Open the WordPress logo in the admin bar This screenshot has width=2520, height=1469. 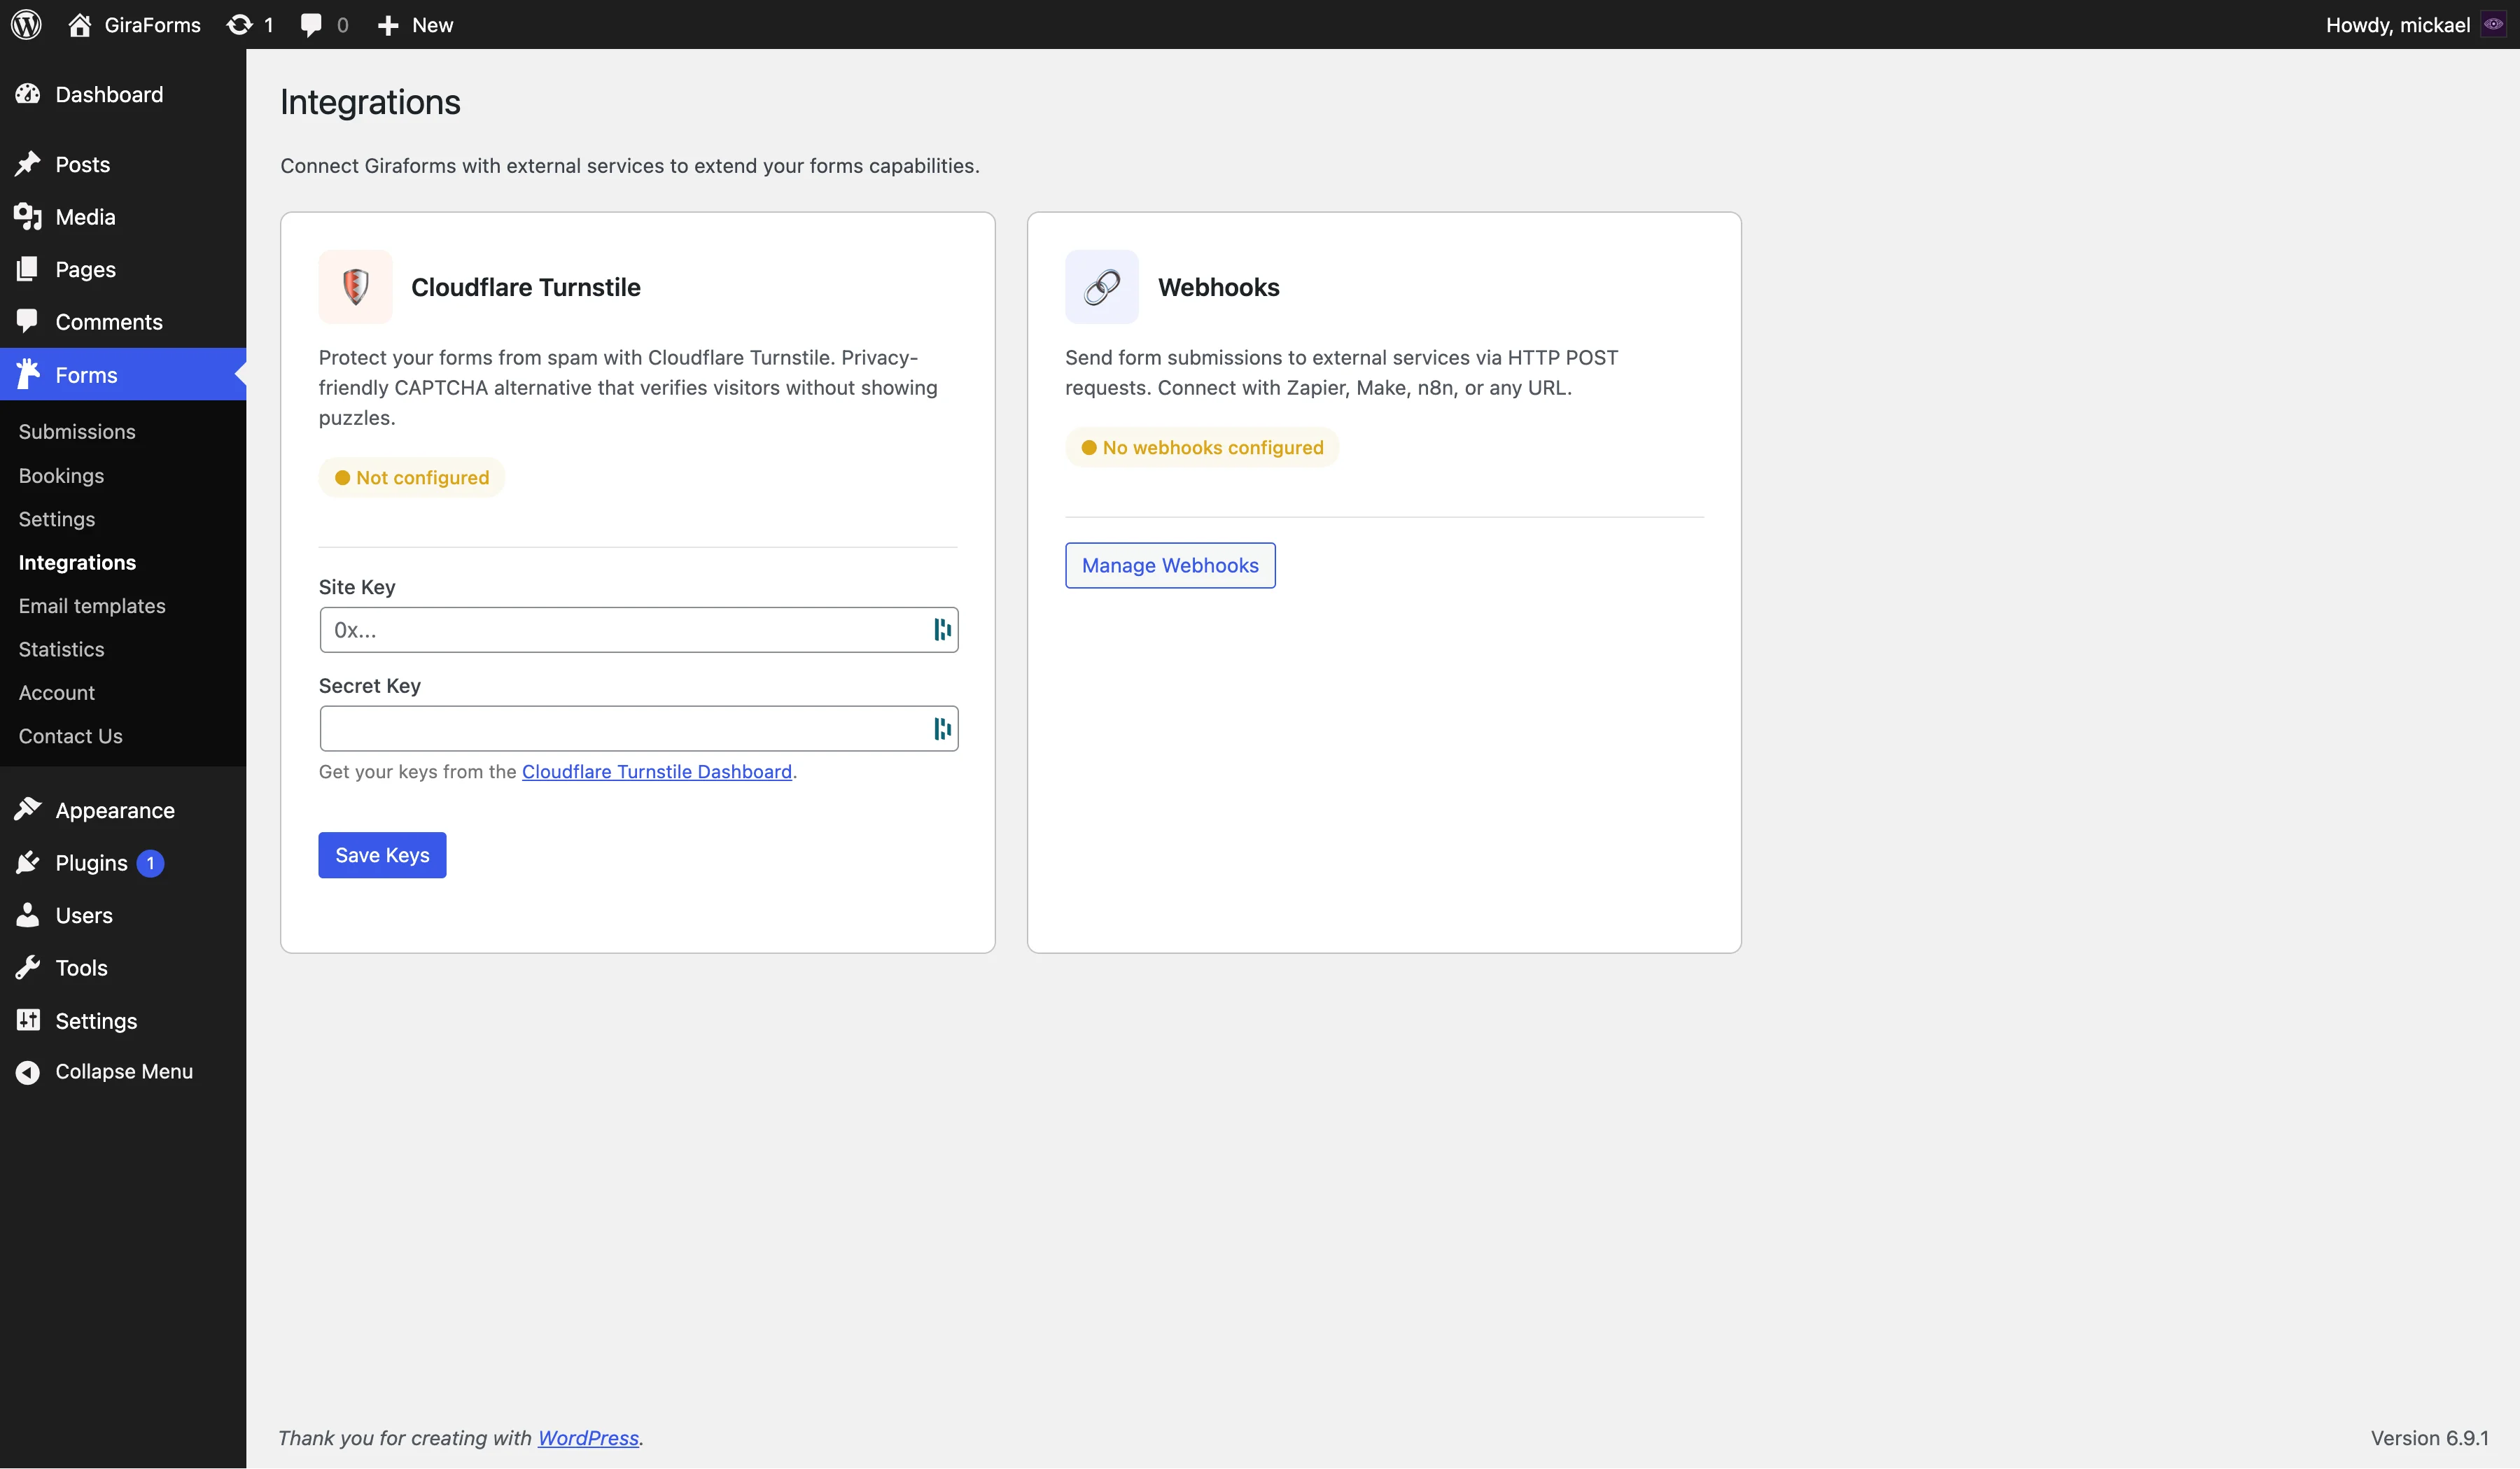pyautogui.click(x=26, y=24)
